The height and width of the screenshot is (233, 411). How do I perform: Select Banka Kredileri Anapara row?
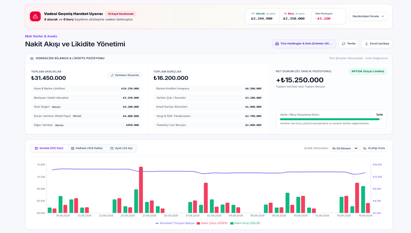(209, 89)
